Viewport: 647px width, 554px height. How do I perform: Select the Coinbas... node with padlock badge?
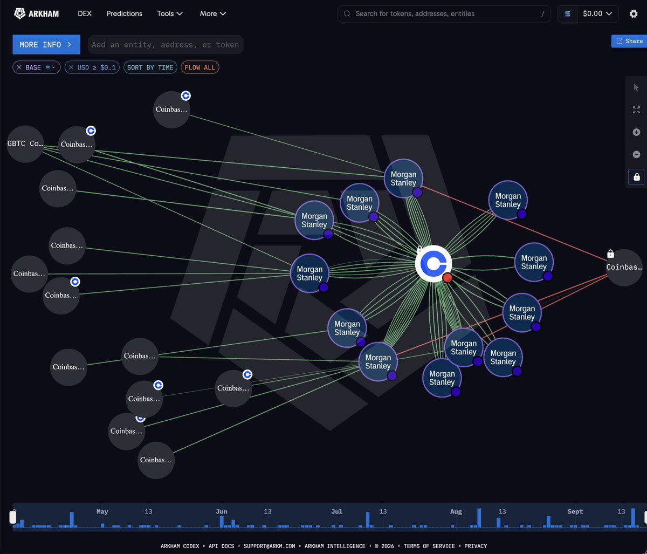(x=624, y=267)
